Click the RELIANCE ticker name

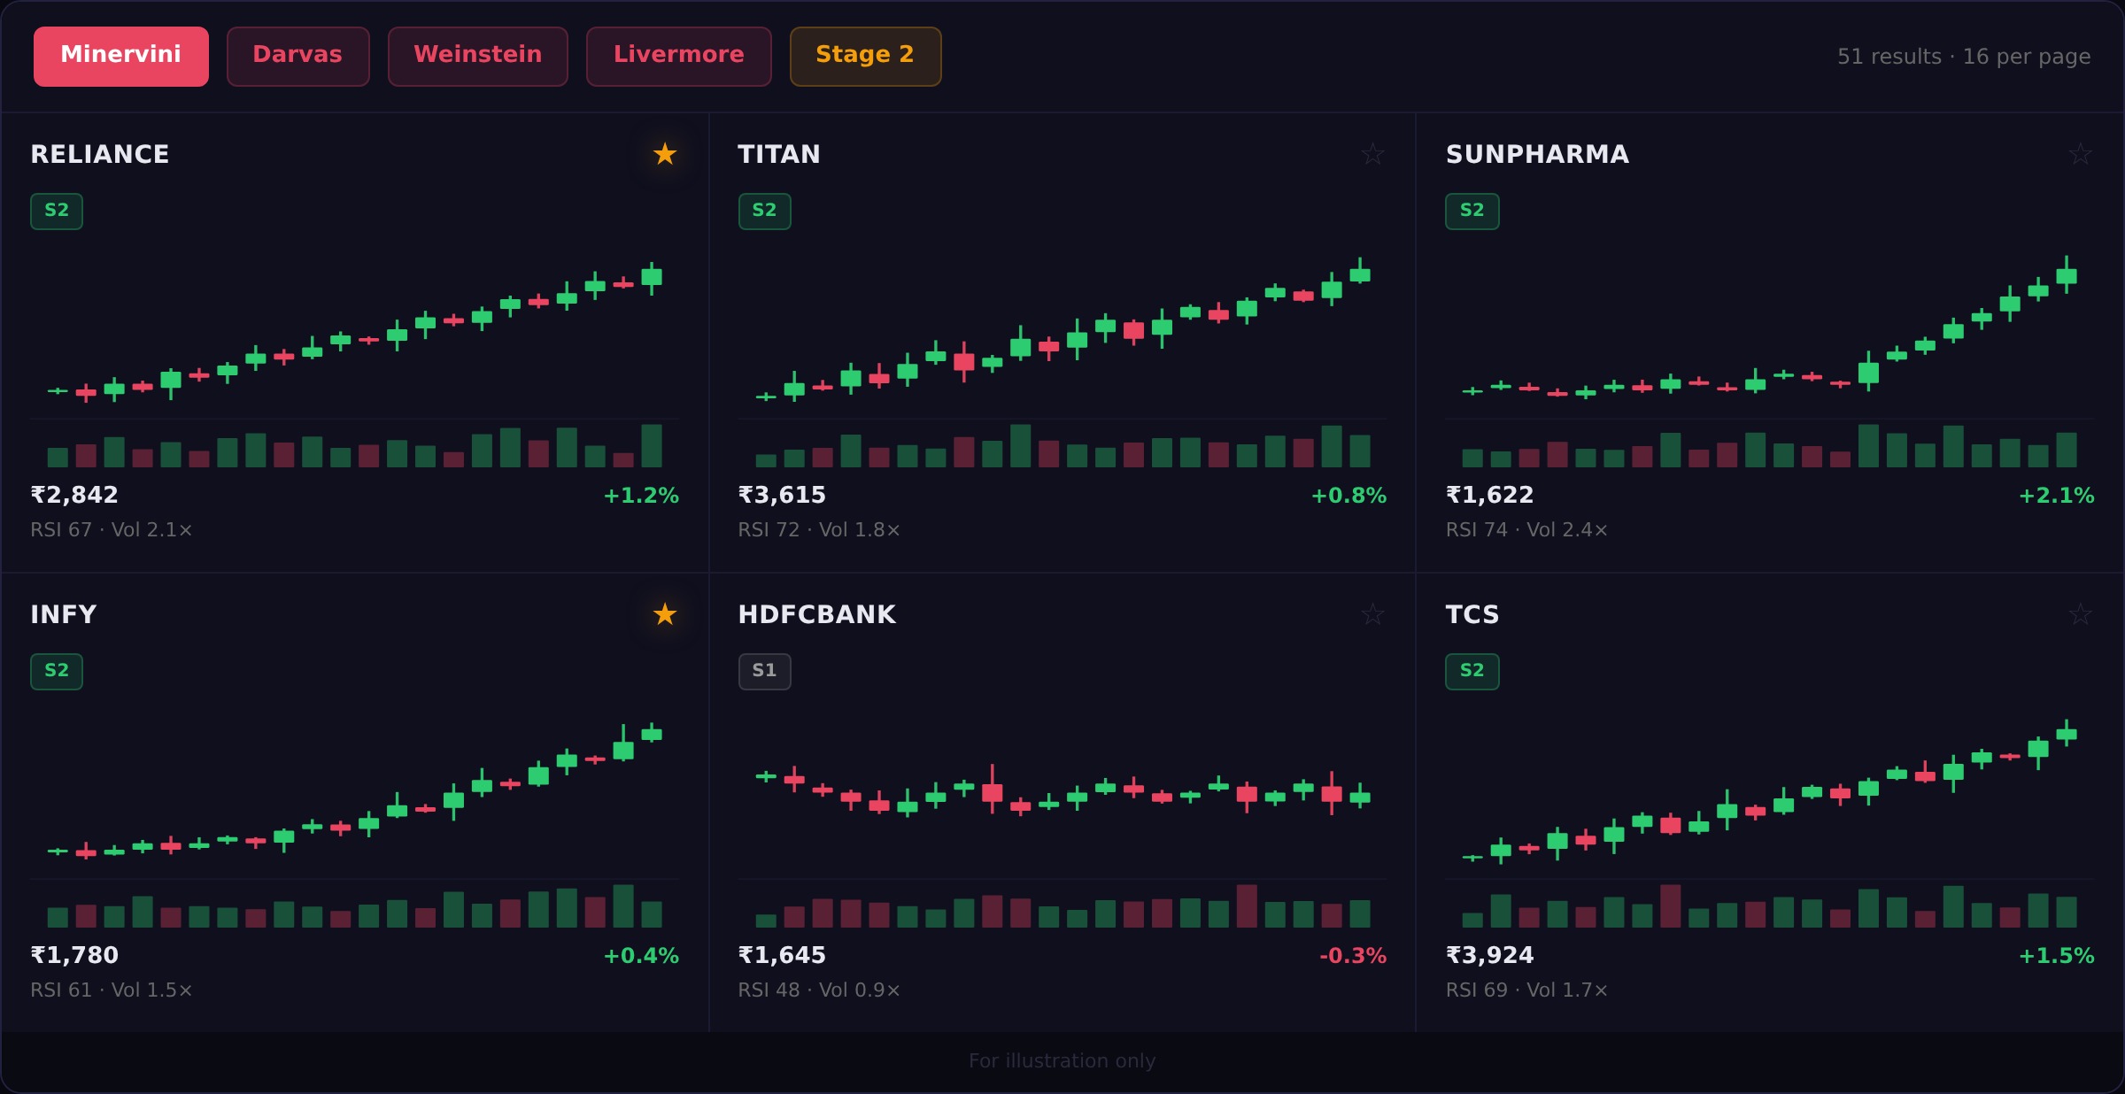click(100, 155)
